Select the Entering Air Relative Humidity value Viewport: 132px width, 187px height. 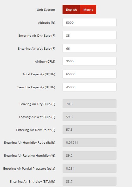point(89,155)
